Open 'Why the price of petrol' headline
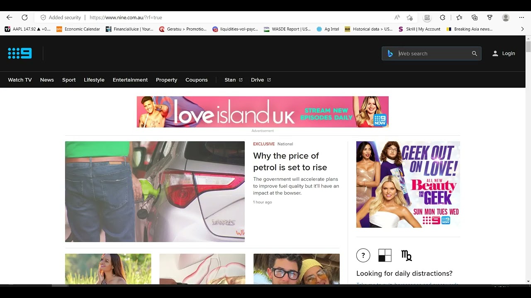Viewport: 531px width, 298px height. coord(290,161)
